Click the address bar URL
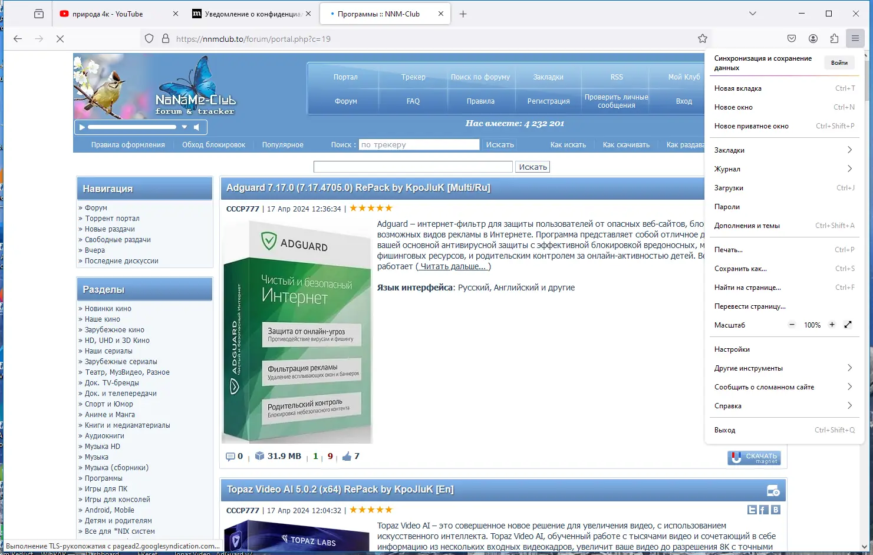The image size is (873, 555). tap(253, 39)
